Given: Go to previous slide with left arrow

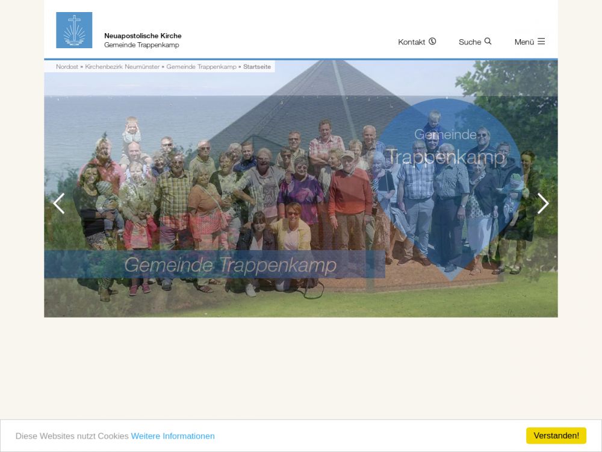Looking at the screenshot, I should [x=58, y=204].
